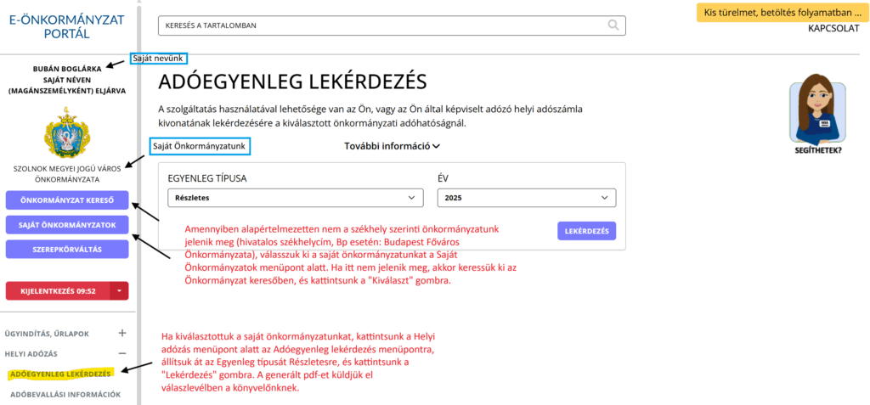This screenshot has height=405, width=870.
Task: Click the Önkormányzat kereső button
Action: tap(67, 200)
